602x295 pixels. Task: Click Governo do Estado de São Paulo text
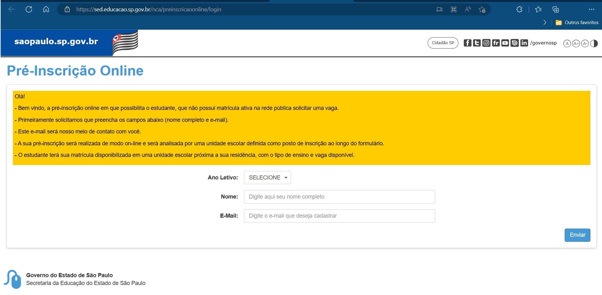[x=69, y=275]
